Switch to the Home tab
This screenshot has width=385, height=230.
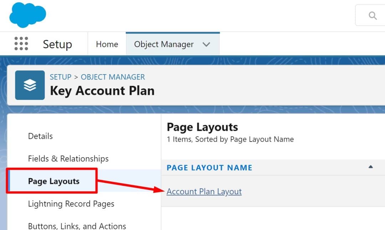107,44
